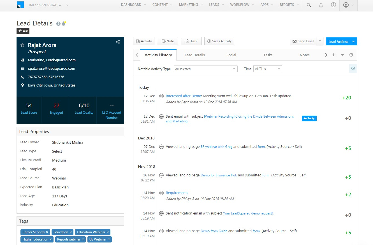Open the Reports menu
Screen dimensions: 373x245
click(289, 5)
